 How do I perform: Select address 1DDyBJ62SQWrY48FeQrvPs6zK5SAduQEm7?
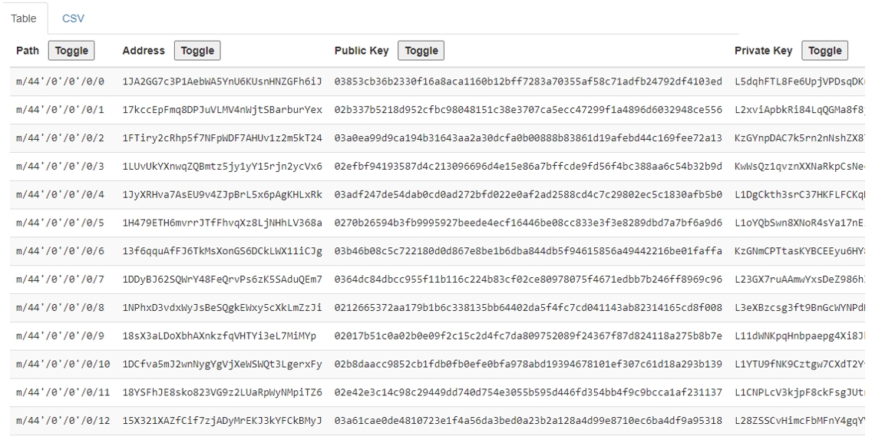point(222,280)
